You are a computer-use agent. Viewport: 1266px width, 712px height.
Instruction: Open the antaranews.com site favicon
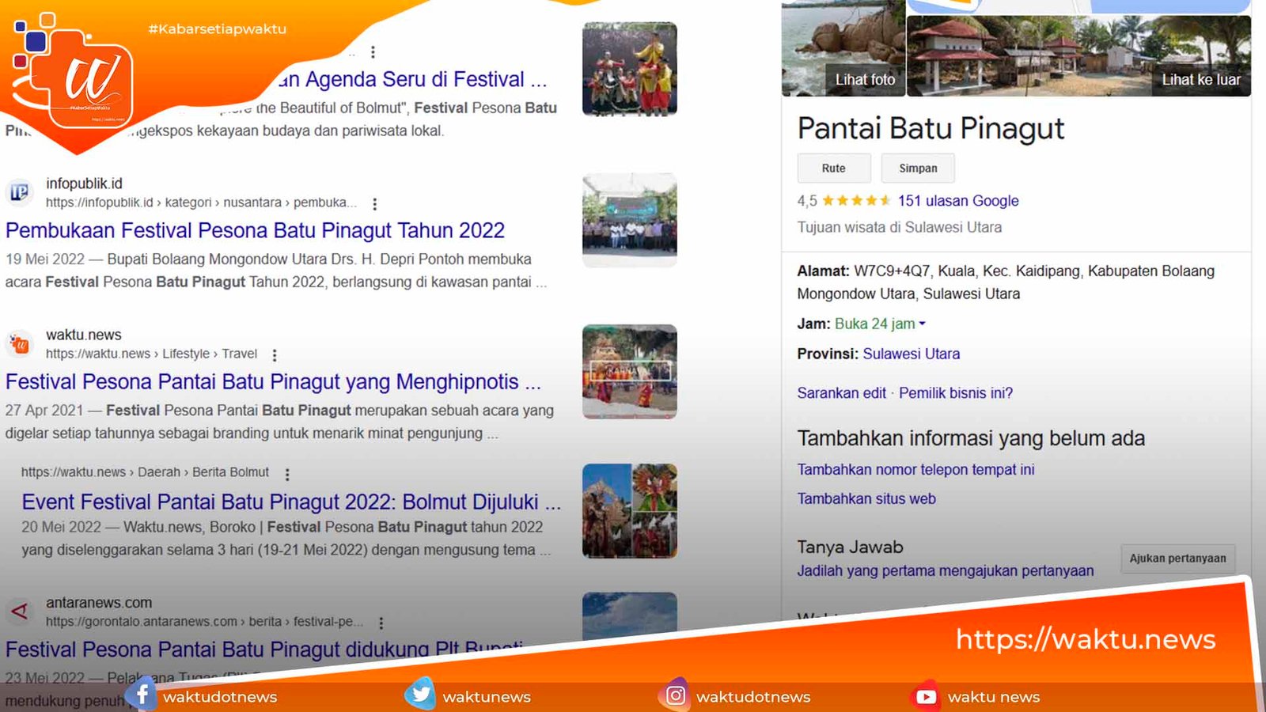click(x=19, y=612)
